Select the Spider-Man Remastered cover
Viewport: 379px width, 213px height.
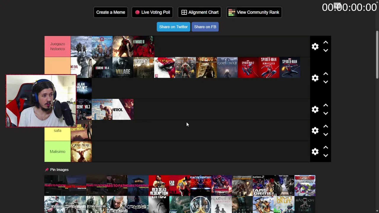[269, 67]
